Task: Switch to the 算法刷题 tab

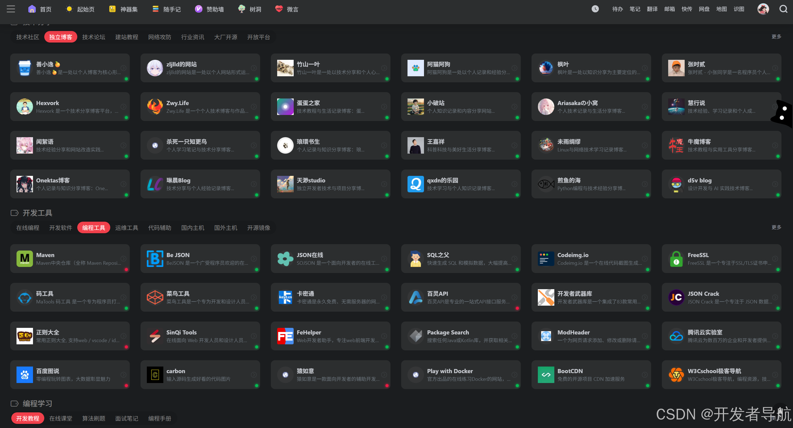Action: pos(93,418)
